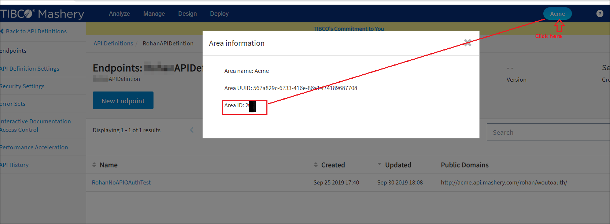
Task: Go to previous results page arrow
Action: [192, 130]
